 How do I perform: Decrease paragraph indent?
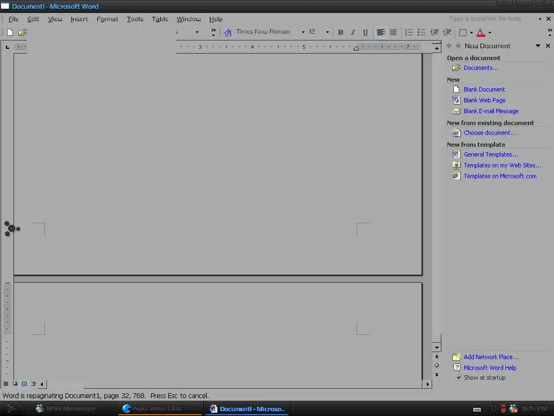tap(434, 32)
